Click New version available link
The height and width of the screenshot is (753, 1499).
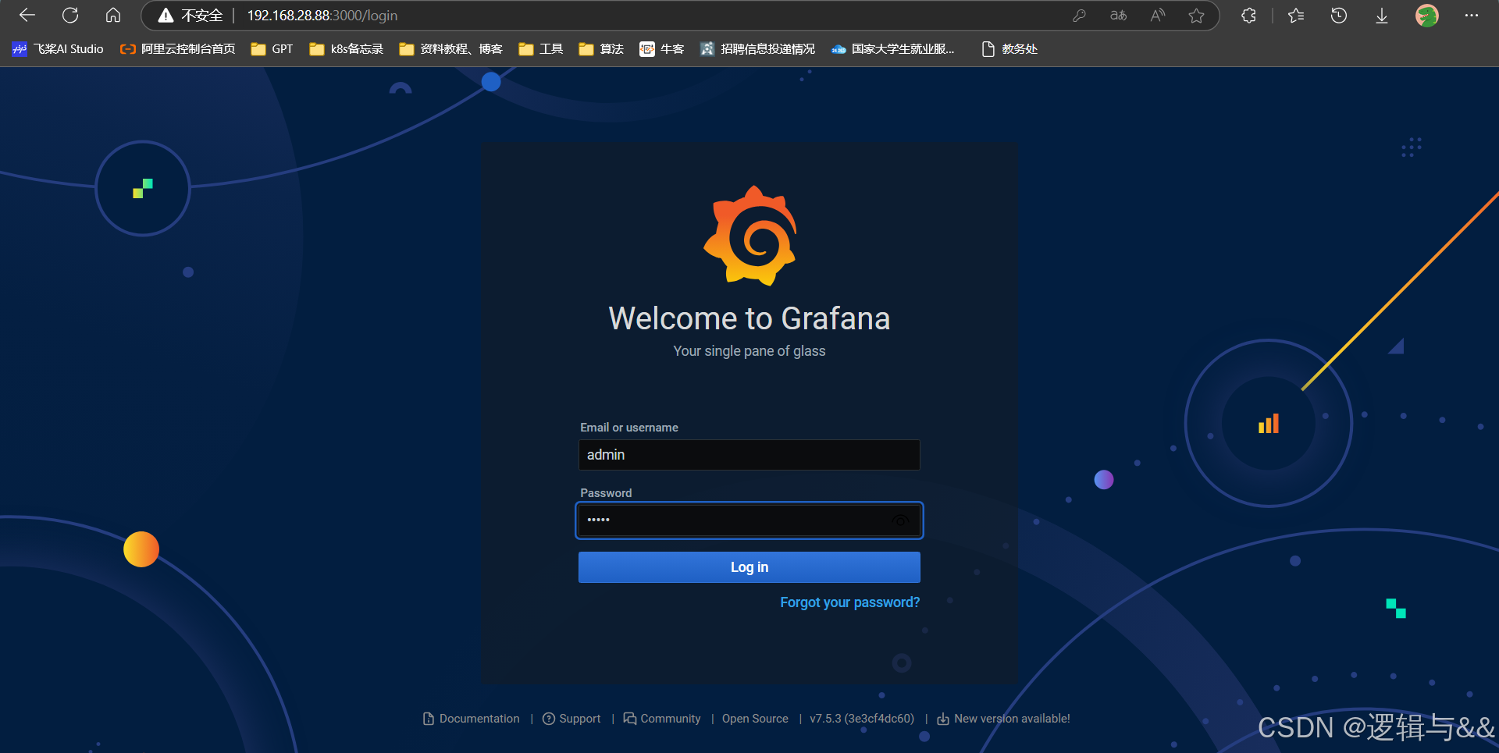[x=1003, y=719]
